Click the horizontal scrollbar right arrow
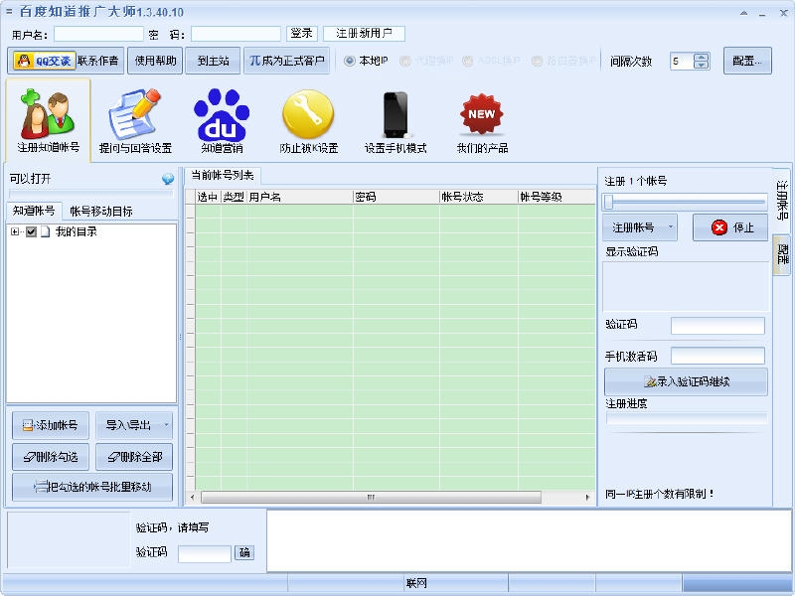795x596 pixels. 587,498
